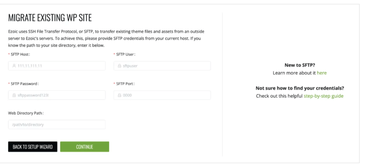This screenshot has width=366, height=168.
Task: Click the 'New to SFTP?' heading text
Action: coord(300,65)
